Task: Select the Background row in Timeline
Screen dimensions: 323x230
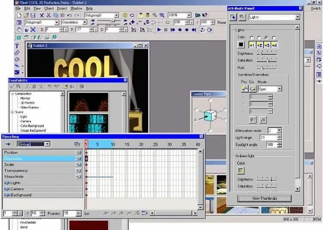Action: 43,195
